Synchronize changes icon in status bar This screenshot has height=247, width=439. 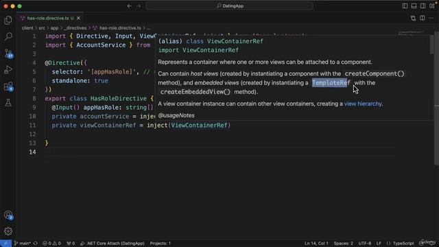coord(36,244)
